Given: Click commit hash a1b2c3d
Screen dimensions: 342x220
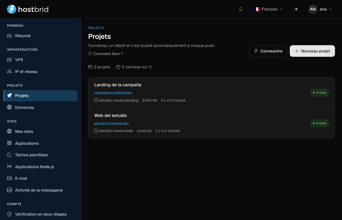Looking at the screenshot, I should click(x=144, y=131).
